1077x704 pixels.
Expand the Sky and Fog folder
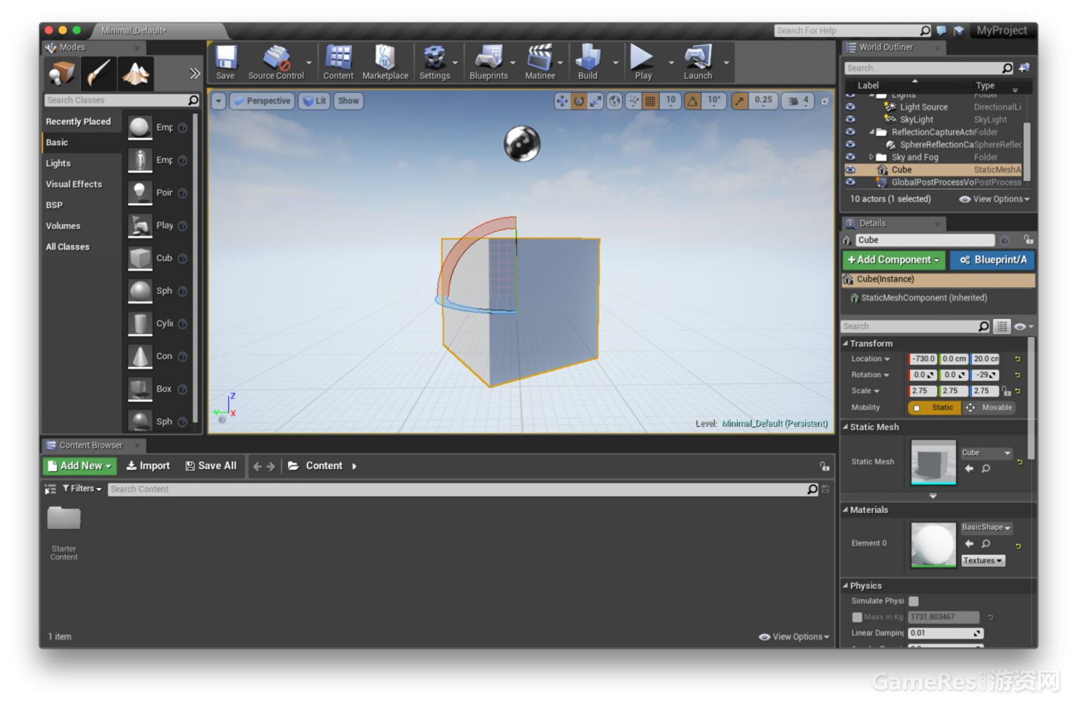point(871,157)
